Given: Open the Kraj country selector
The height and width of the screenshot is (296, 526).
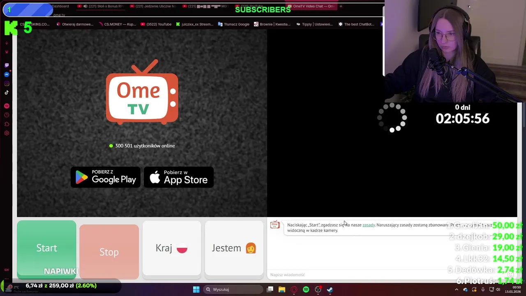Looking at the screenshot, I should coord(172,248).
